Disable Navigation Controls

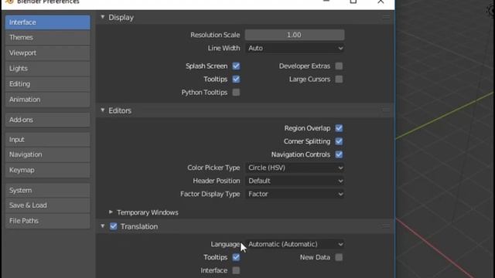(x=339, y=154)
